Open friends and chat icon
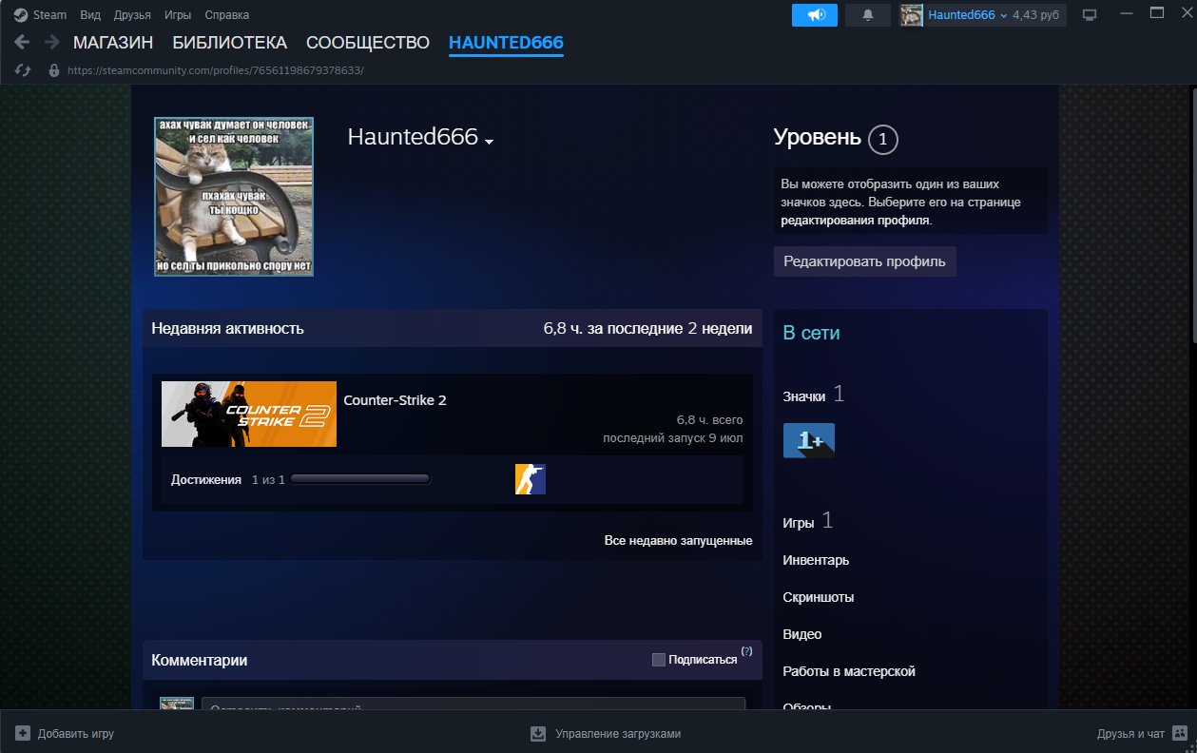The height and width of the screenshot is (753, 1197). coord(1180,733)
